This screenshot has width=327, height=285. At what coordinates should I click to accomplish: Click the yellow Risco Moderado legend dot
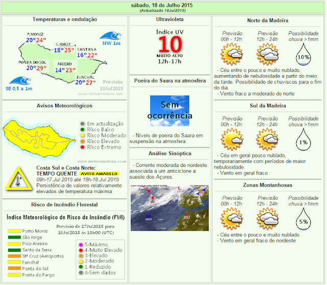pyautogui.click(x=83, y=135)
